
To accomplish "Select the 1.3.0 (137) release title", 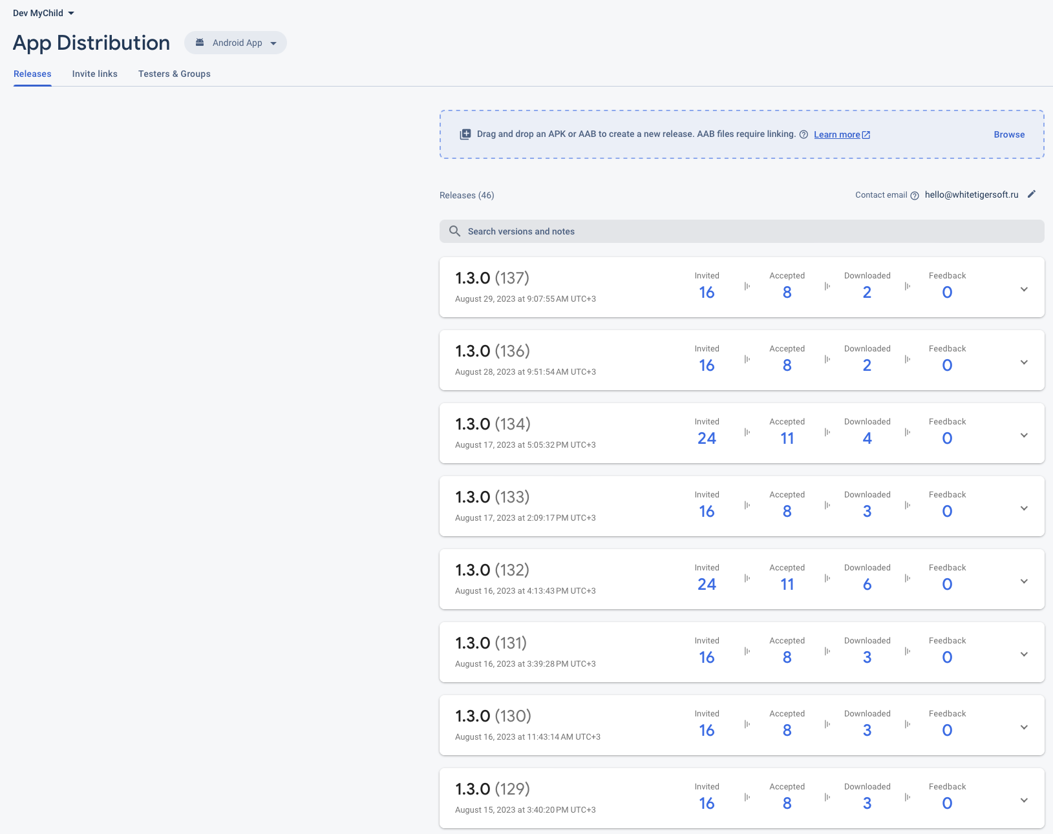I will point(492,278).
